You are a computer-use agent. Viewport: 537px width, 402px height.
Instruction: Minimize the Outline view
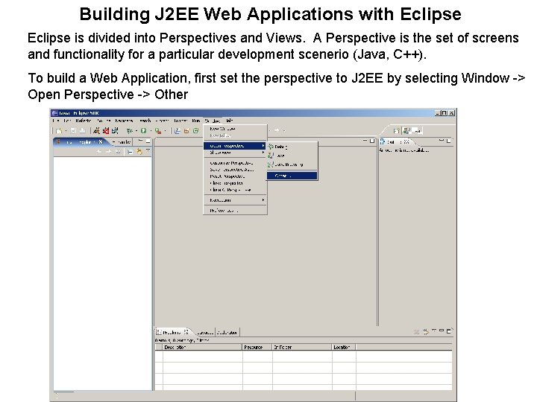click(442, 141)
